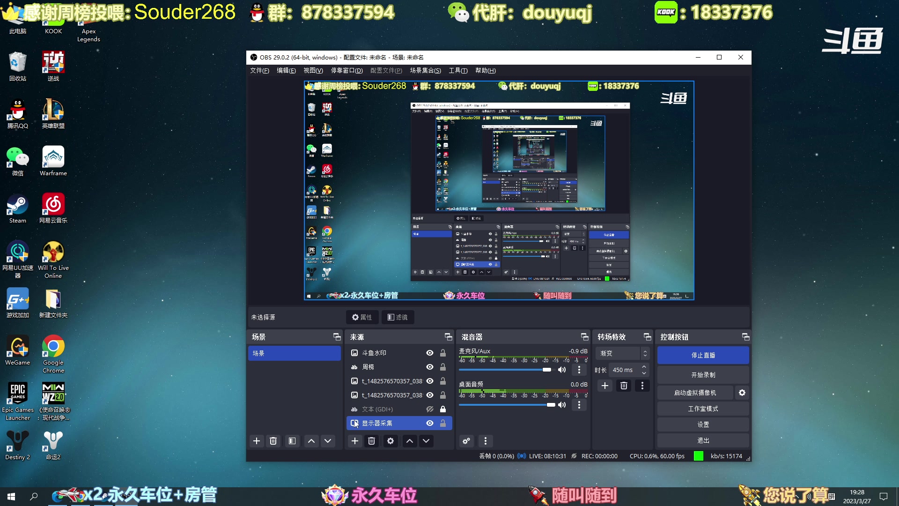
Task: Open taskbar search magnifier
Action: click(34, 496)
